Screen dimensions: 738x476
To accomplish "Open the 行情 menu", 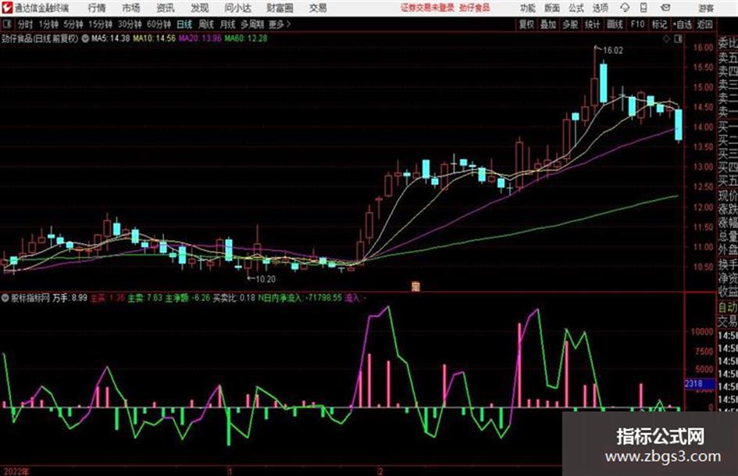I will click(x=97, y=8).
